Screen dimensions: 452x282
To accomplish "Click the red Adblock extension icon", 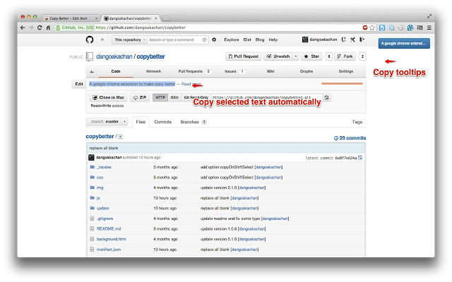I will point(365,27).
